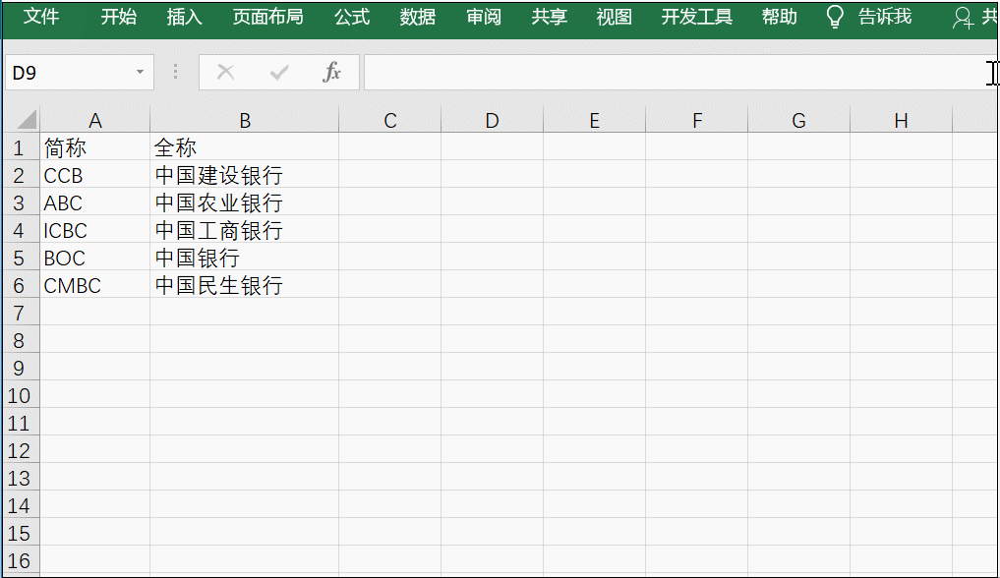
Task: Select column B header
Action: (244, 119)
